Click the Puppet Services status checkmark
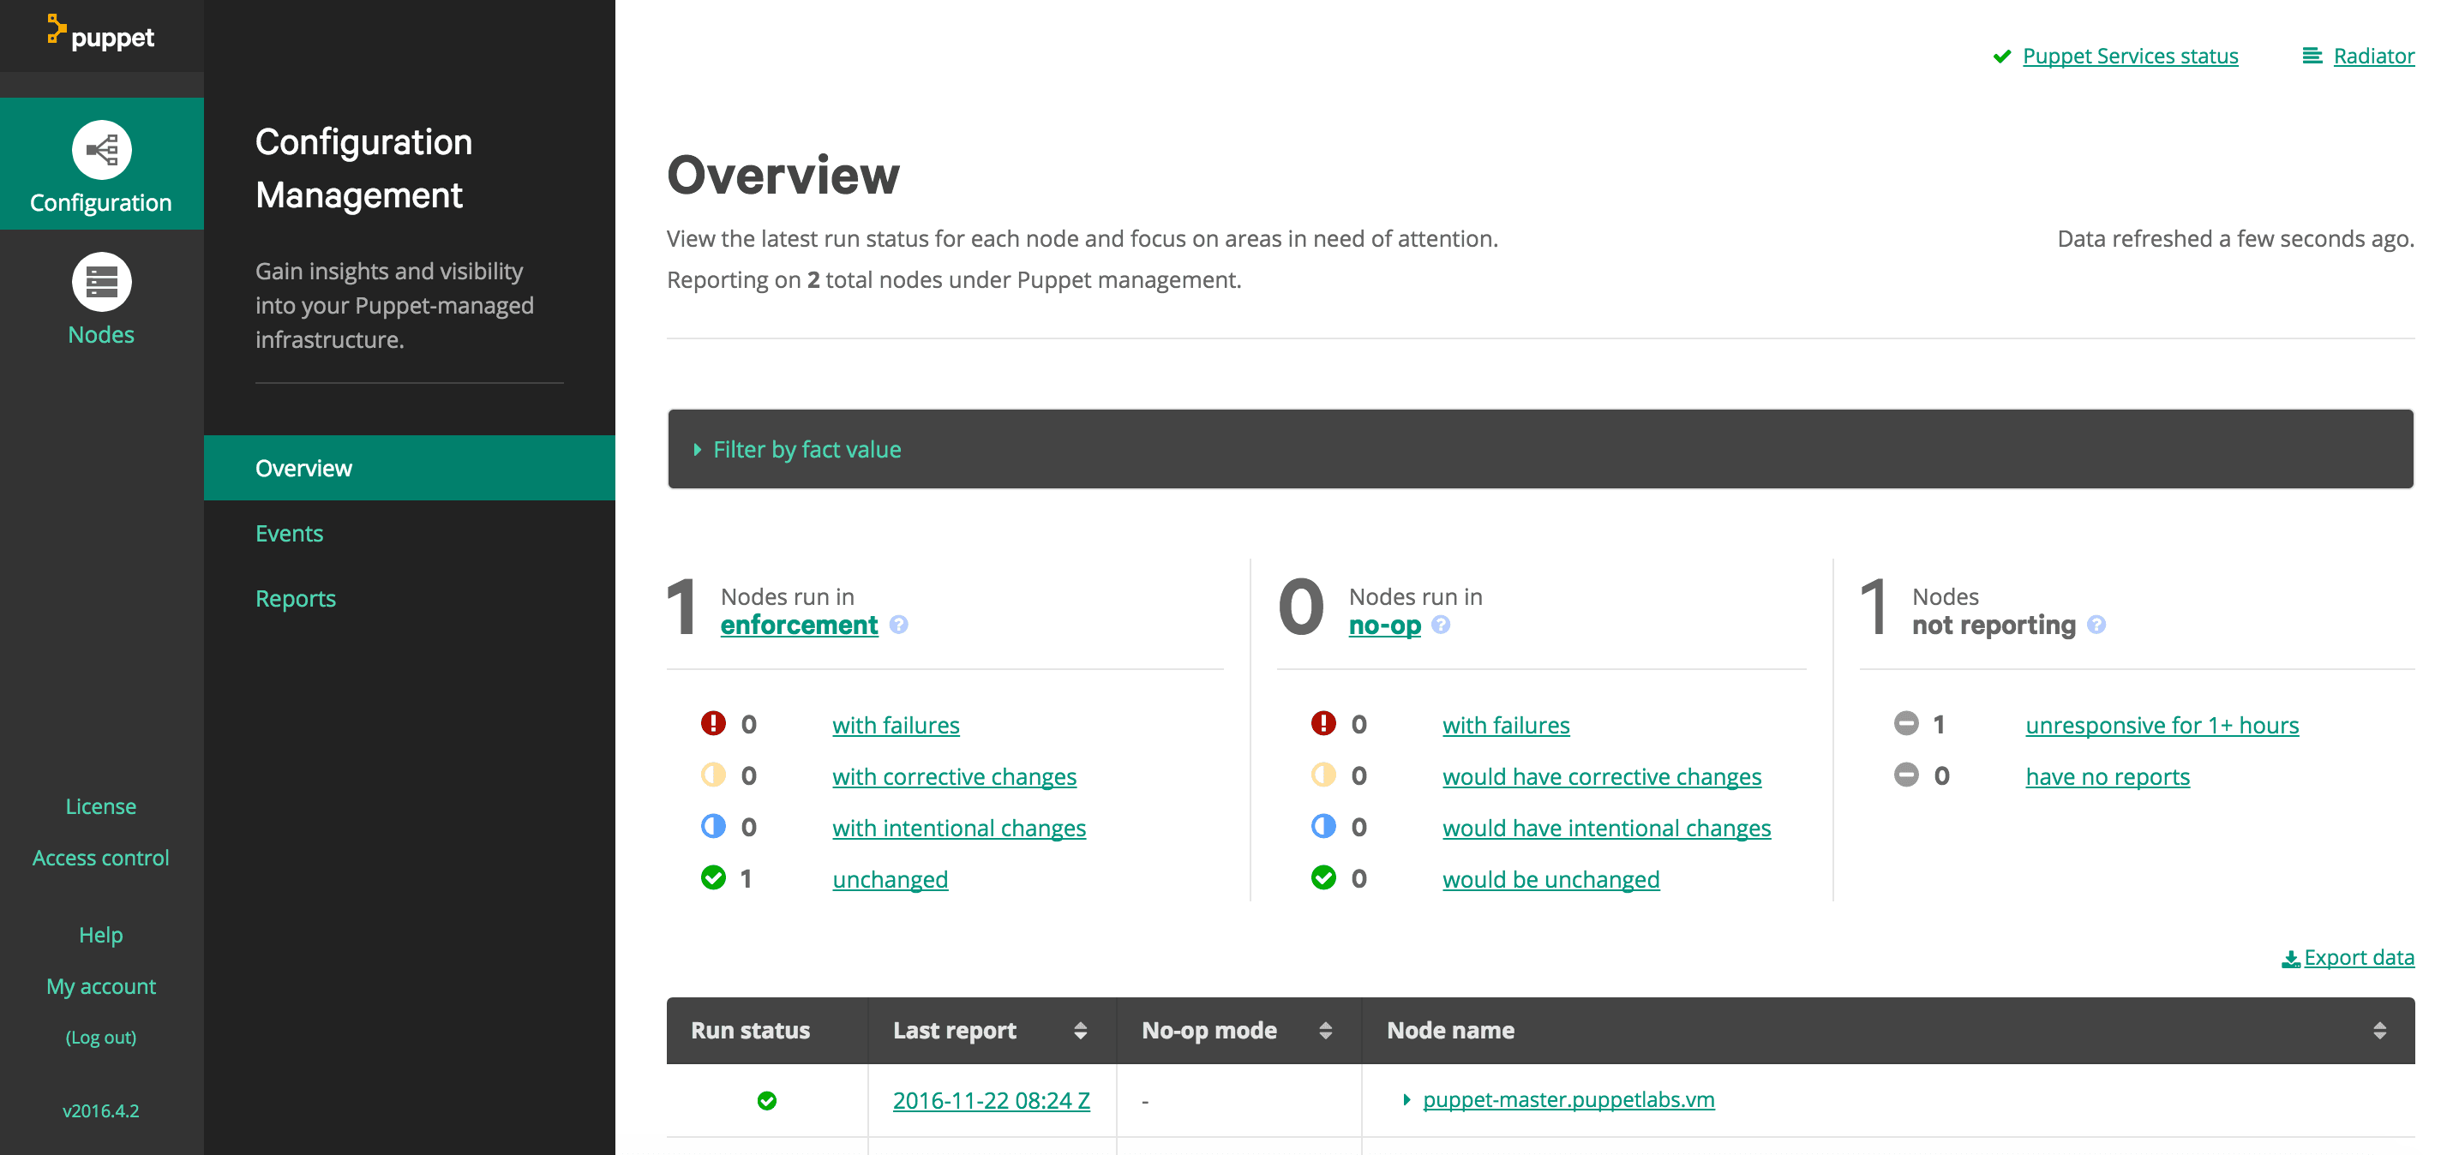2441x1155 pixels. click(2001, 56)
